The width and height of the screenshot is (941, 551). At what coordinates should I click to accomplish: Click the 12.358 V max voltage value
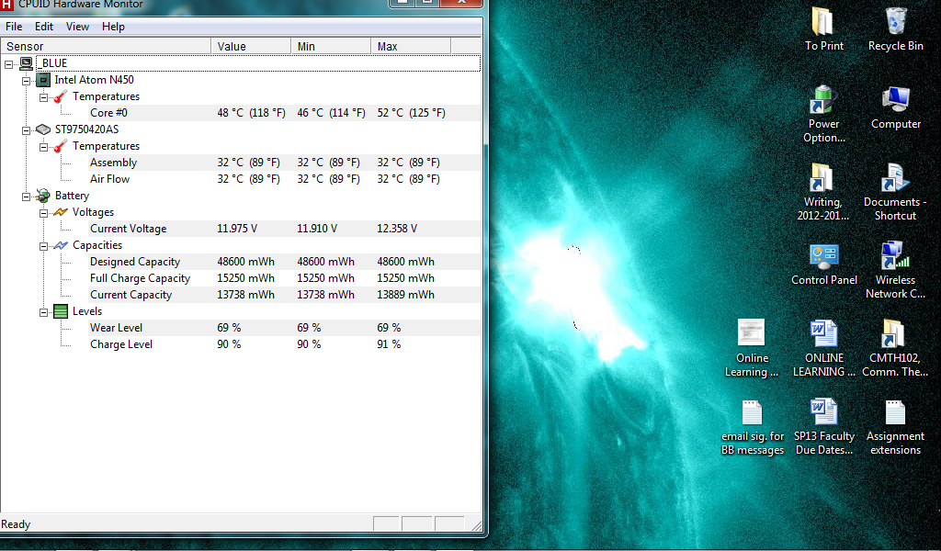coord(397,229)
